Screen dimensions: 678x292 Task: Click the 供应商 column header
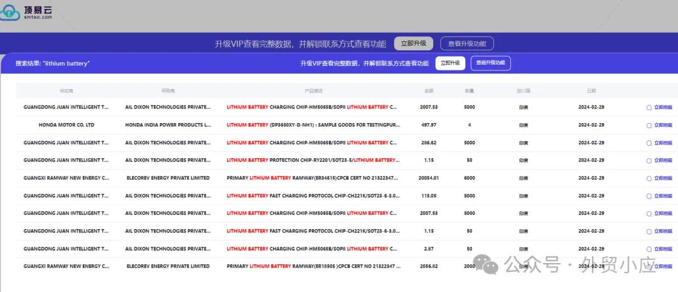(x=66, y=91)
